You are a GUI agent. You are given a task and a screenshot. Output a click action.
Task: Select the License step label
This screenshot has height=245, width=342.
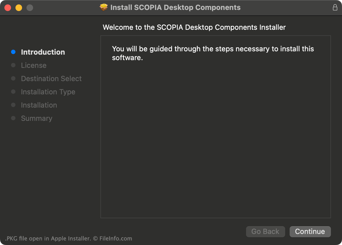click(x=34, y=65)
